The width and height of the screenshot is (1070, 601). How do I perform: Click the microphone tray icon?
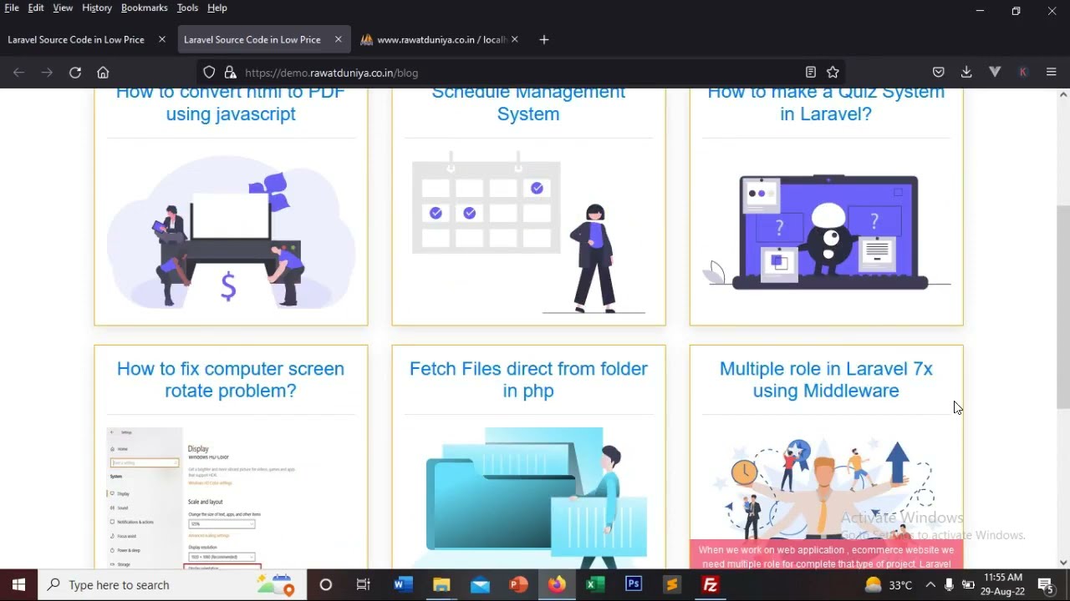tap(949, 584)
